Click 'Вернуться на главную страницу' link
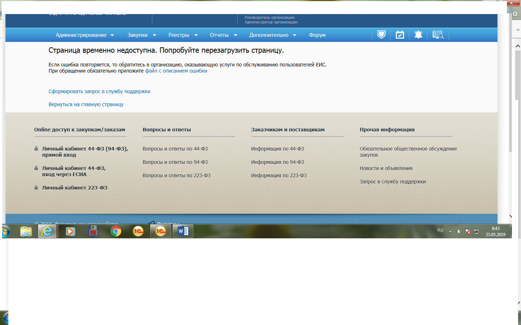The image size is (521, 325). click(86, 104)
